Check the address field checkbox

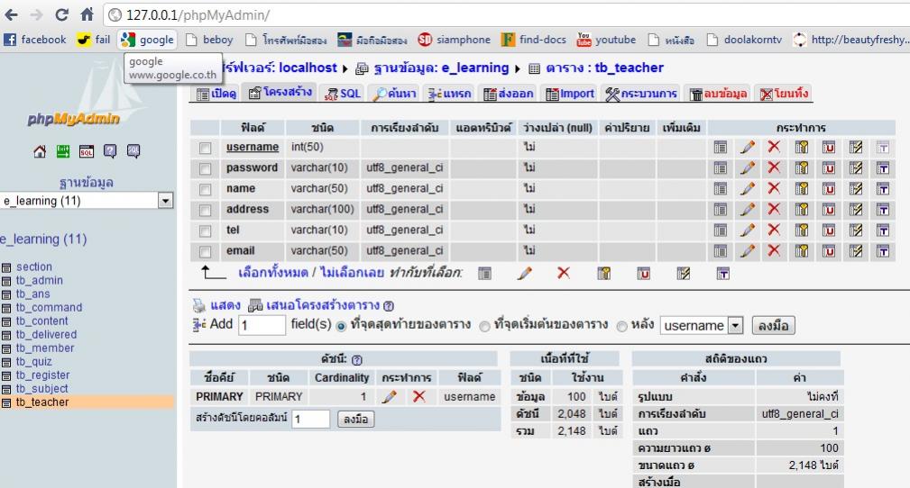[x=205, y=211]
